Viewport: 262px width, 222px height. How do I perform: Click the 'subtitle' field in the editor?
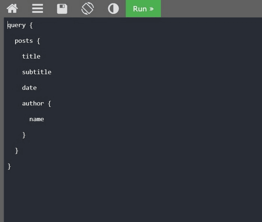coord(37,72)
